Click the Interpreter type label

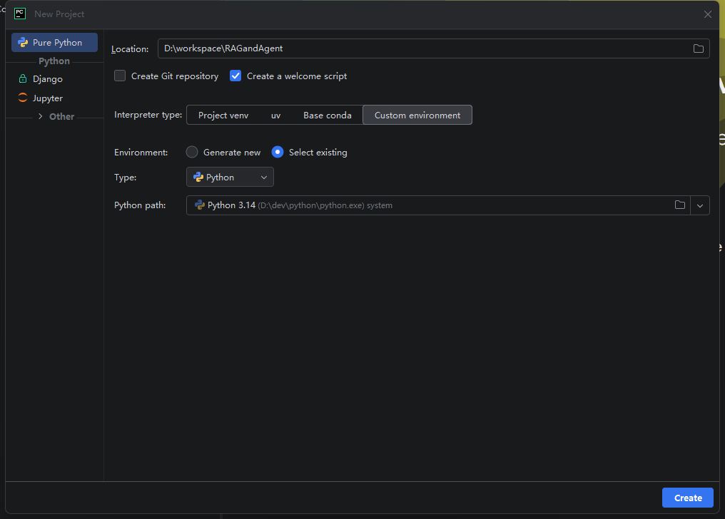point(148,115)
